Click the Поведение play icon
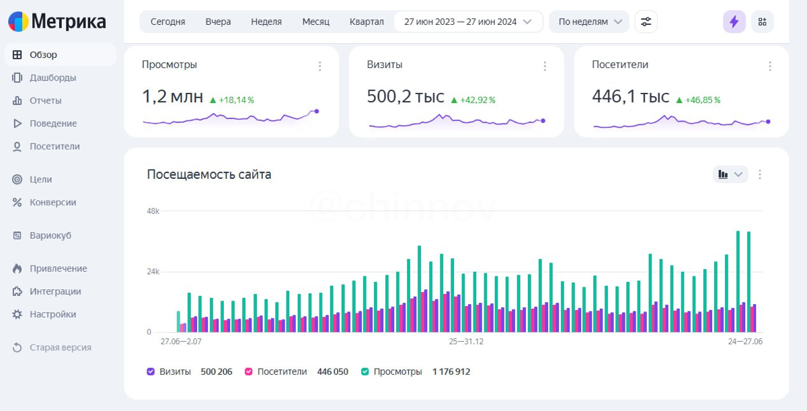 [17, 124]
